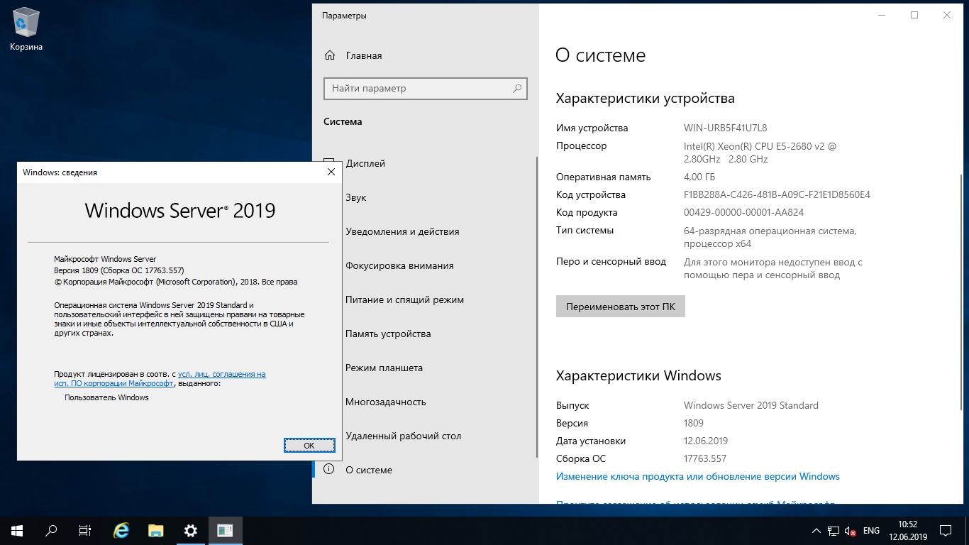Switch input language ENG indicator
Image resolution: width=969 pixels, height=545 pixels.
[x=871, y=531]
